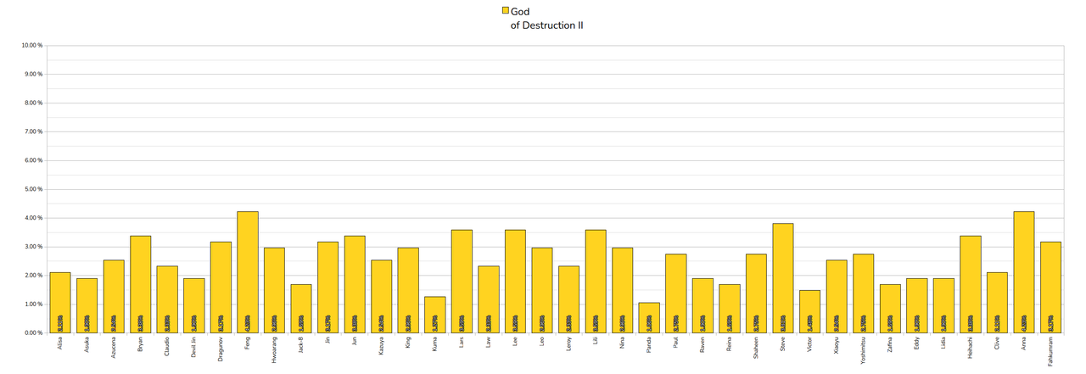
Task: Click the Law bar
Action: click(489, 299)
